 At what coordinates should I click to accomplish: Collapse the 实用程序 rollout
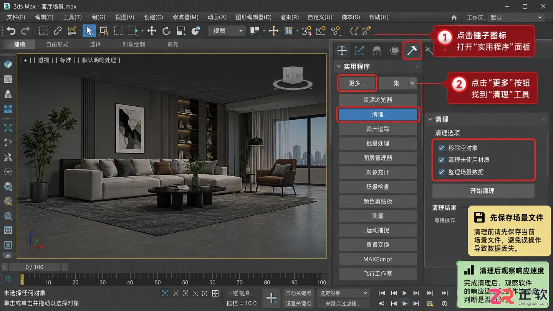[x=339, y=66]
